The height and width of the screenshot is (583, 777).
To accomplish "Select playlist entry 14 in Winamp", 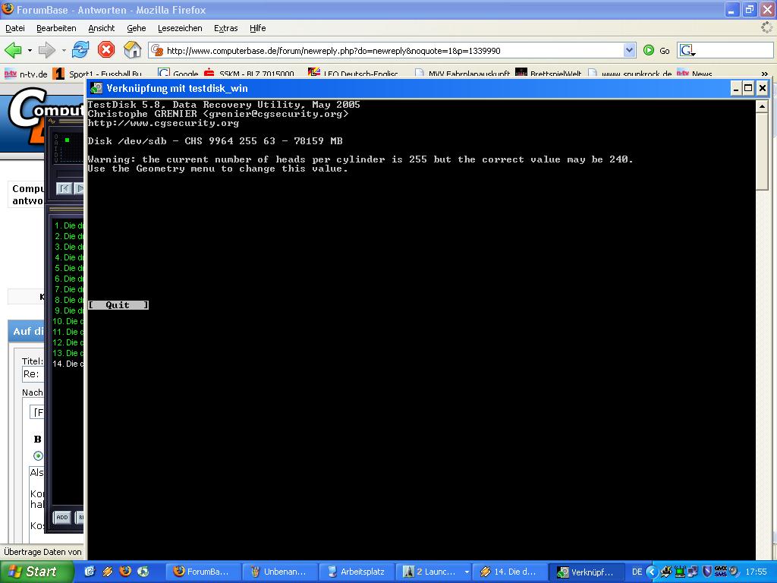I will tap(68, 364).
